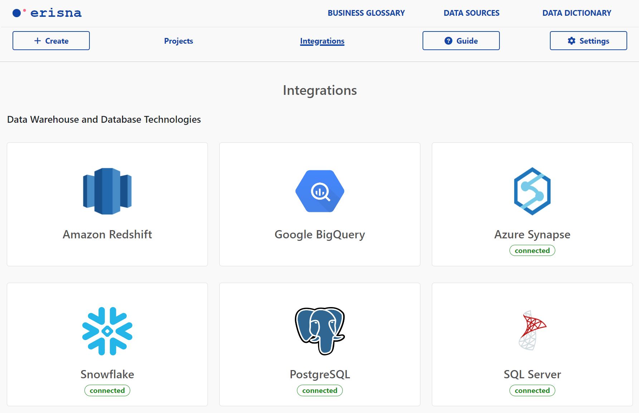Screen dimensions: 639x413
Task: Click the Snowflake logo icon
Action: click(x=107, y=331)
